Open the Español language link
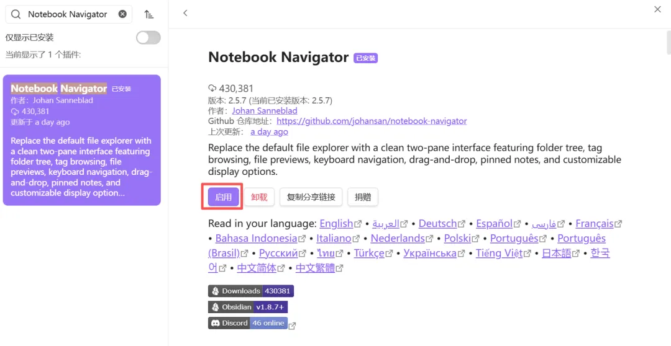 [x=495, y=223]
